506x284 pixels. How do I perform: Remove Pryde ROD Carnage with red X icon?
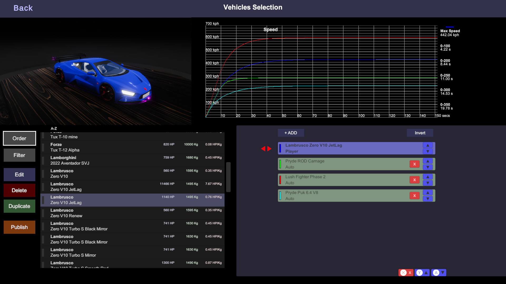tap(414, 164)
